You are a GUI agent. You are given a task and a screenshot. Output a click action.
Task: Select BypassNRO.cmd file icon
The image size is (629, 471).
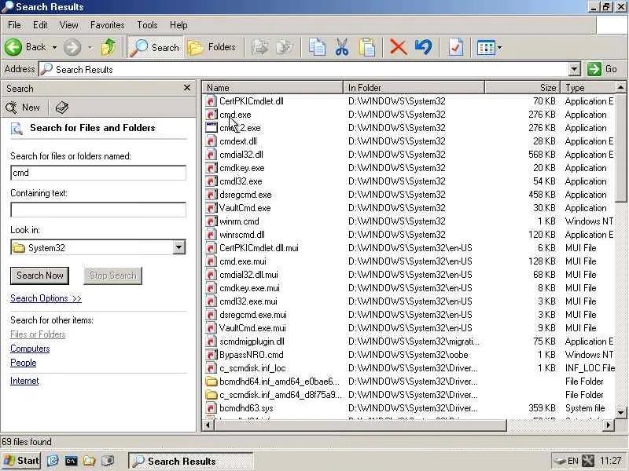point(211,355)
